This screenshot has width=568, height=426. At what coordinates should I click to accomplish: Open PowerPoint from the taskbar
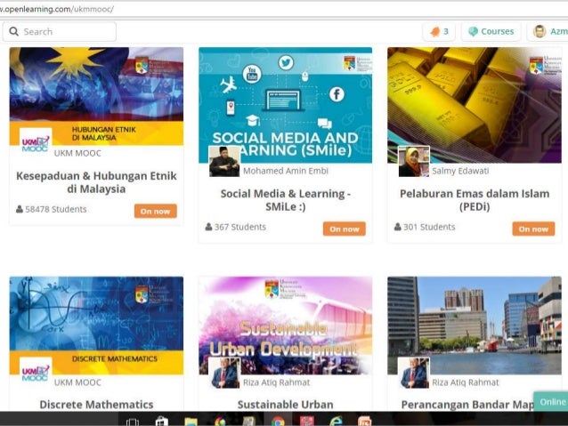[364, 422]
